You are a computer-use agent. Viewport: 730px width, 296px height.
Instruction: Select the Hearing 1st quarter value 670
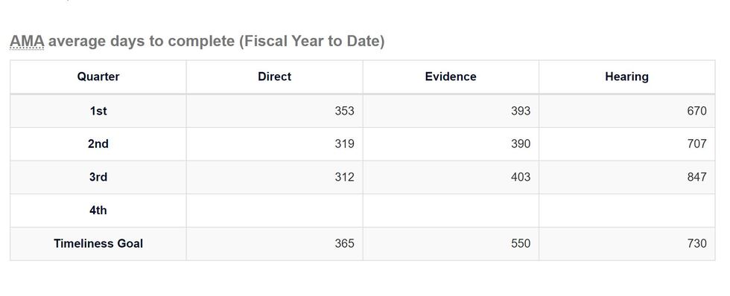click(697, 111)
